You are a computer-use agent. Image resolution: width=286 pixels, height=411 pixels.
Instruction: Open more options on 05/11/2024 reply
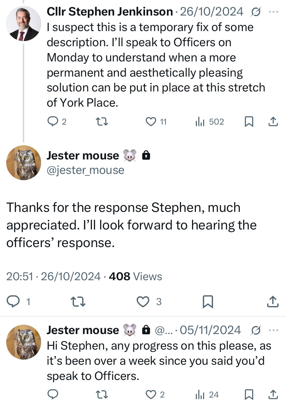pos(274,330)
